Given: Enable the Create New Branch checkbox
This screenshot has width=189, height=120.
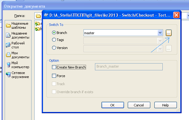Looking at the screenshot, I should click(x=54, y=67).
